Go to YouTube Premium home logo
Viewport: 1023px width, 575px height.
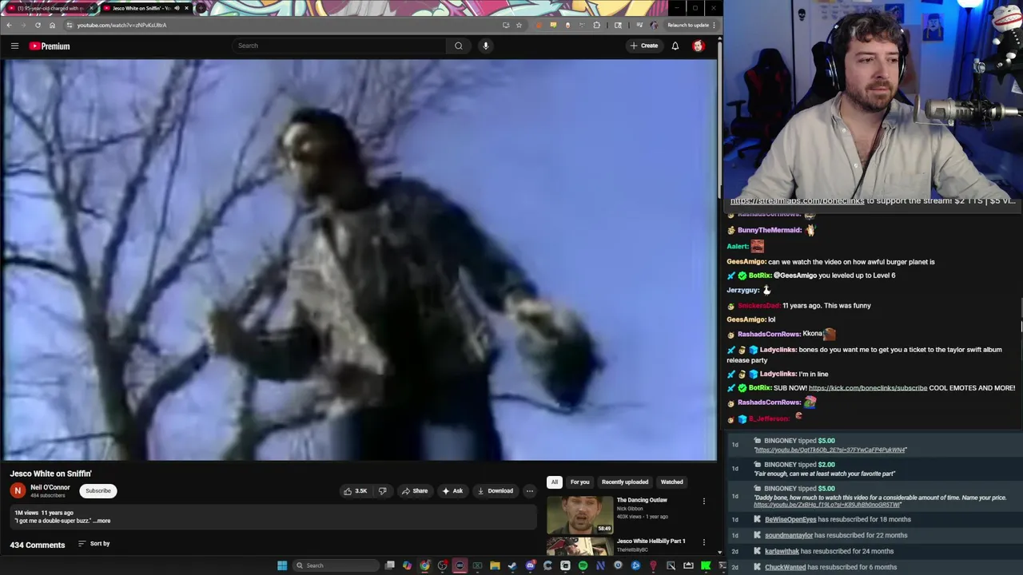point(50,46)
